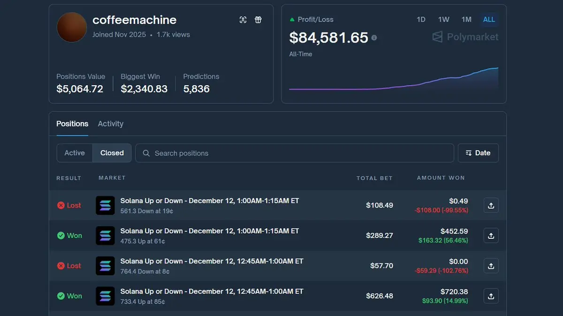The height and width of the screenshot is (316, 563).
Task: Select the ALL time range
Action: 489,19
